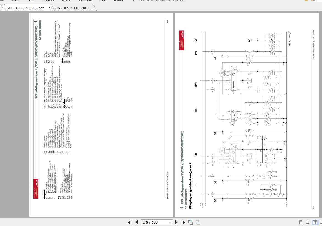Close the 393_01_D_EN_1303.pdf tab

50,8
